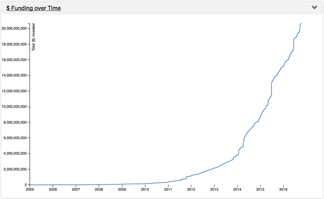Click the 2013 x-axis year label

pyautogui.click(x=214, y=189)
